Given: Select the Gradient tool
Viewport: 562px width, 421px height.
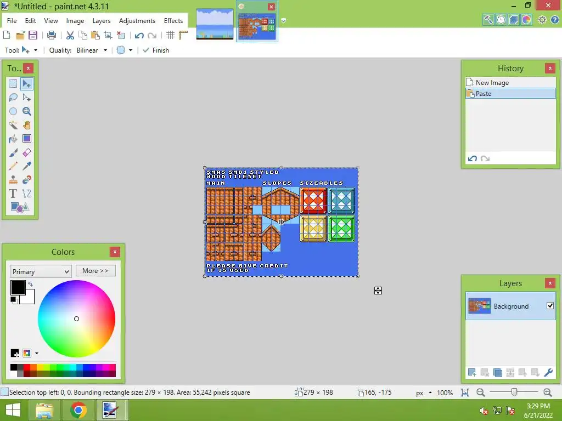Looking at the screenshot, I should coord(26,139).
